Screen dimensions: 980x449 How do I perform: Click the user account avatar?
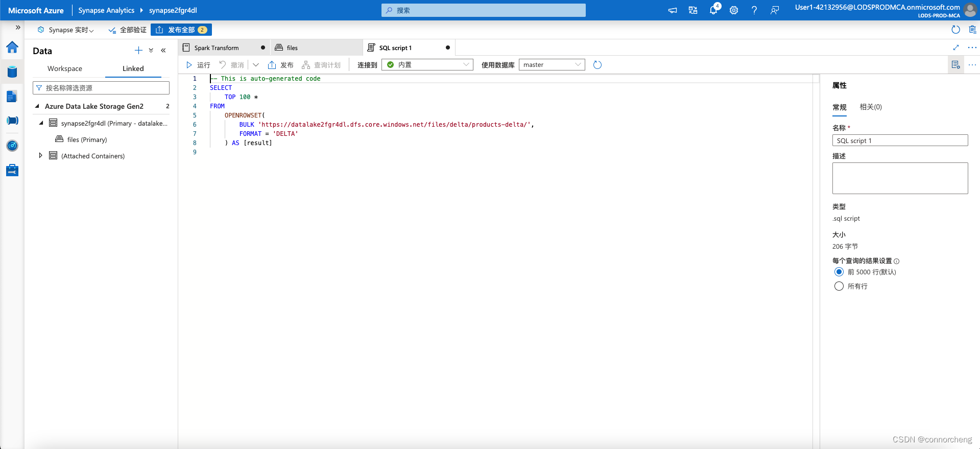(x=970, y=10)
